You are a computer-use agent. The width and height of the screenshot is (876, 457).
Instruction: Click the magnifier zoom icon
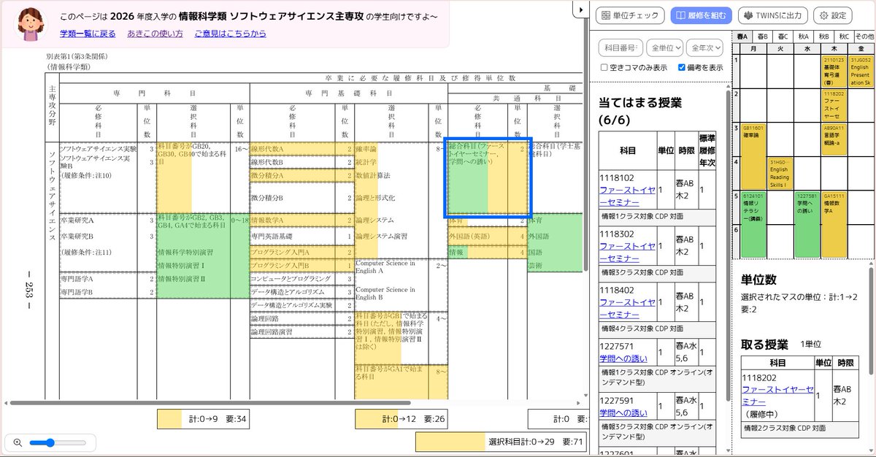[x=18, y=442]
